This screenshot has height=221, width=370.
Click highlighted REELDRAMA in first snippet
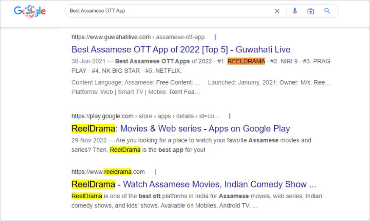pos(246,61)
